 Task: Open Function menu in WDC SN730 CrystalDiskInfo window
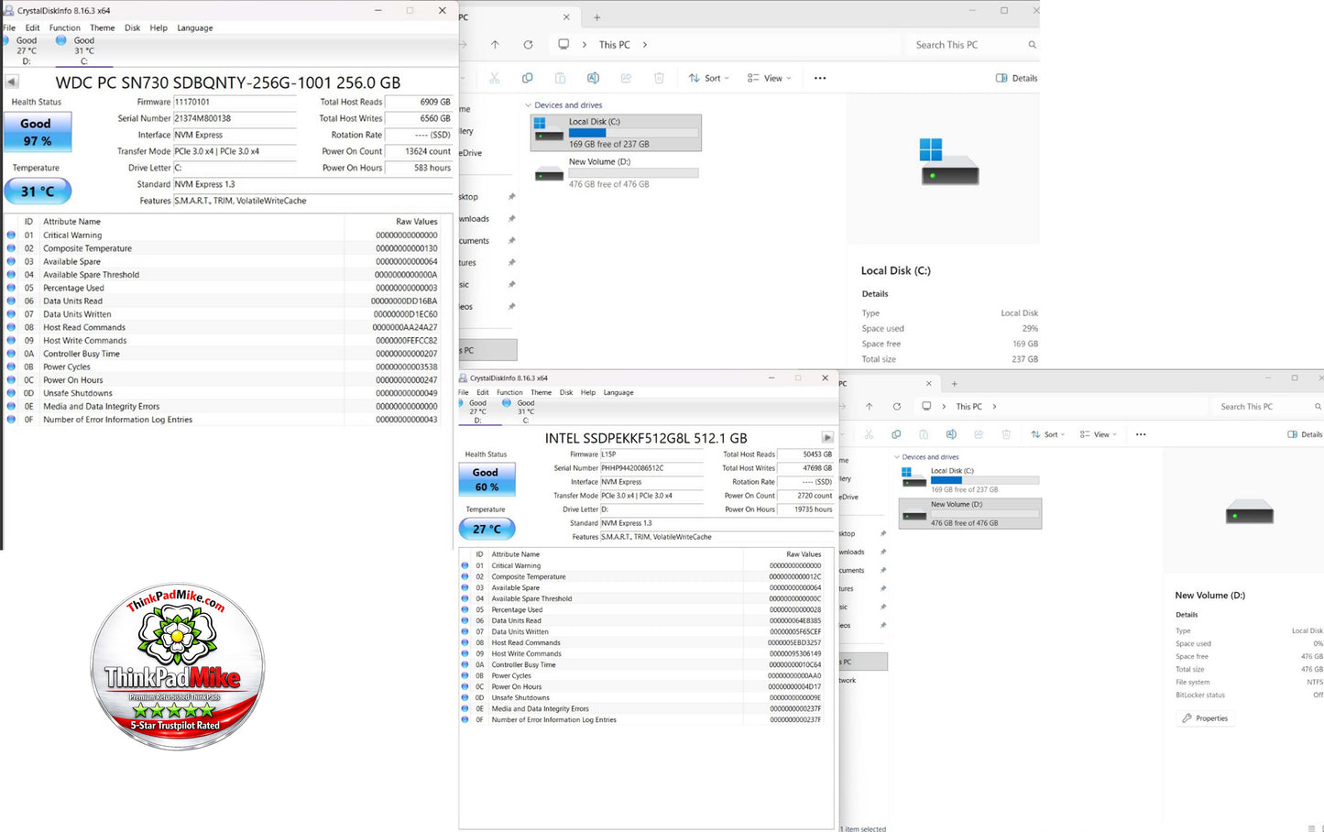(x=65, y=27)
